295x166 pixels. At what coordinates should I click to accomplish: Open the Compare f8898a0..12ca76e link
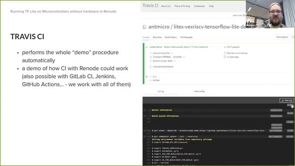167,57
